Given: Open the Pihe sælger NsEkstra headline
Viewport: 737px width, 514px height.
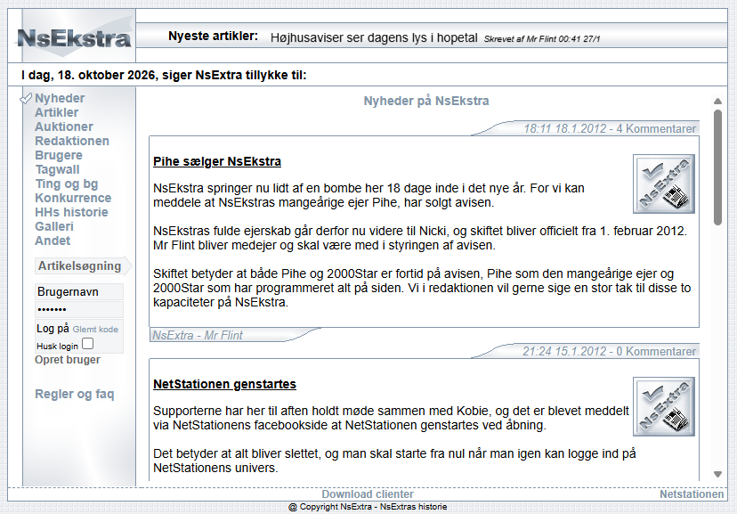Looking at the screenshot, I should click(x=217, y=161).
